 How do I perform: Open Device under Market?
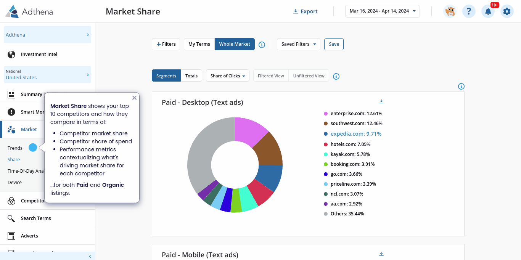coord(14,182)
